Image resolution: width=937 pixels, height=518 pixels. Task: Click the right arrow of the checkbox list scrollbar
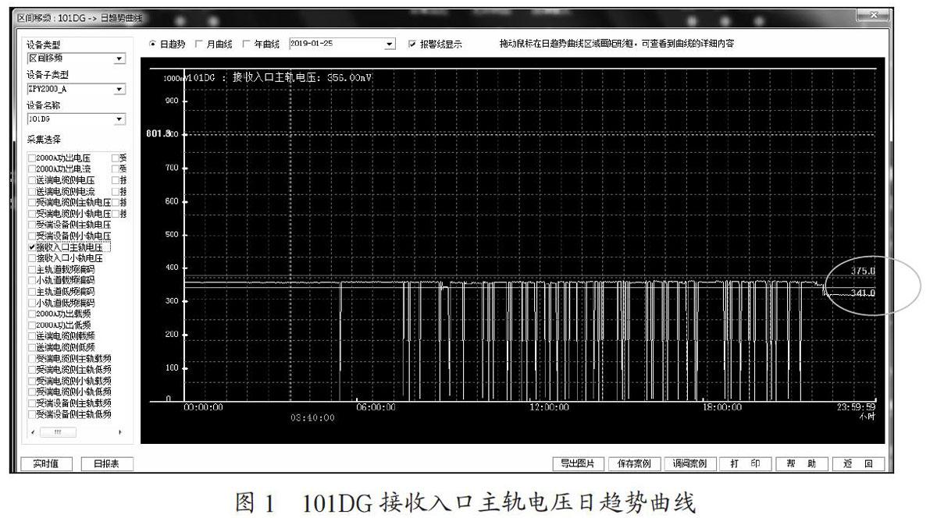119,431
